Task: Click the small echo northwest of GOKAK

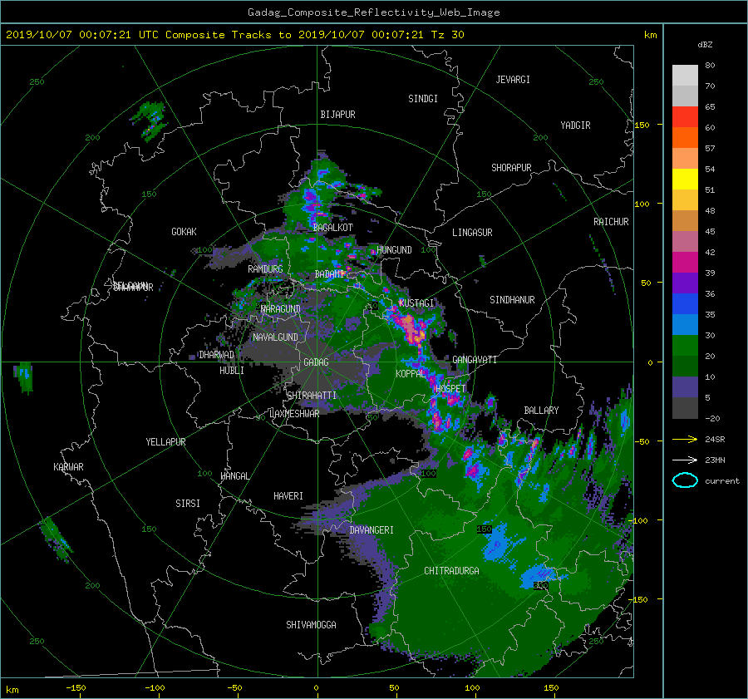Action: coord(150,120)
